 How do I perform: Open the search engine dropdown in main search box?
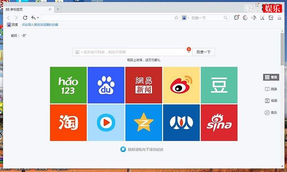(x=79, y=52)
